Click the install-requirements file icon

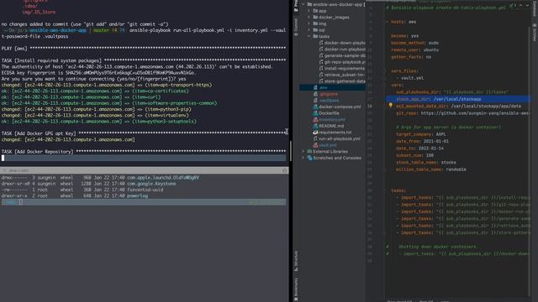321,69
